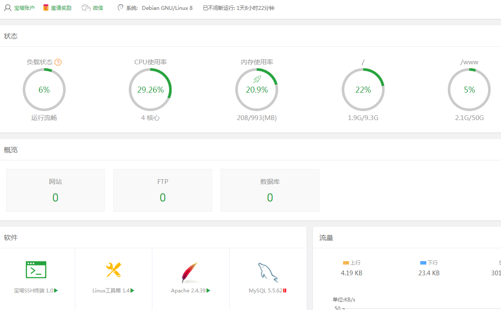501x310 pixels.
Task: Open the 微信 link
Action: pos(98,8)
